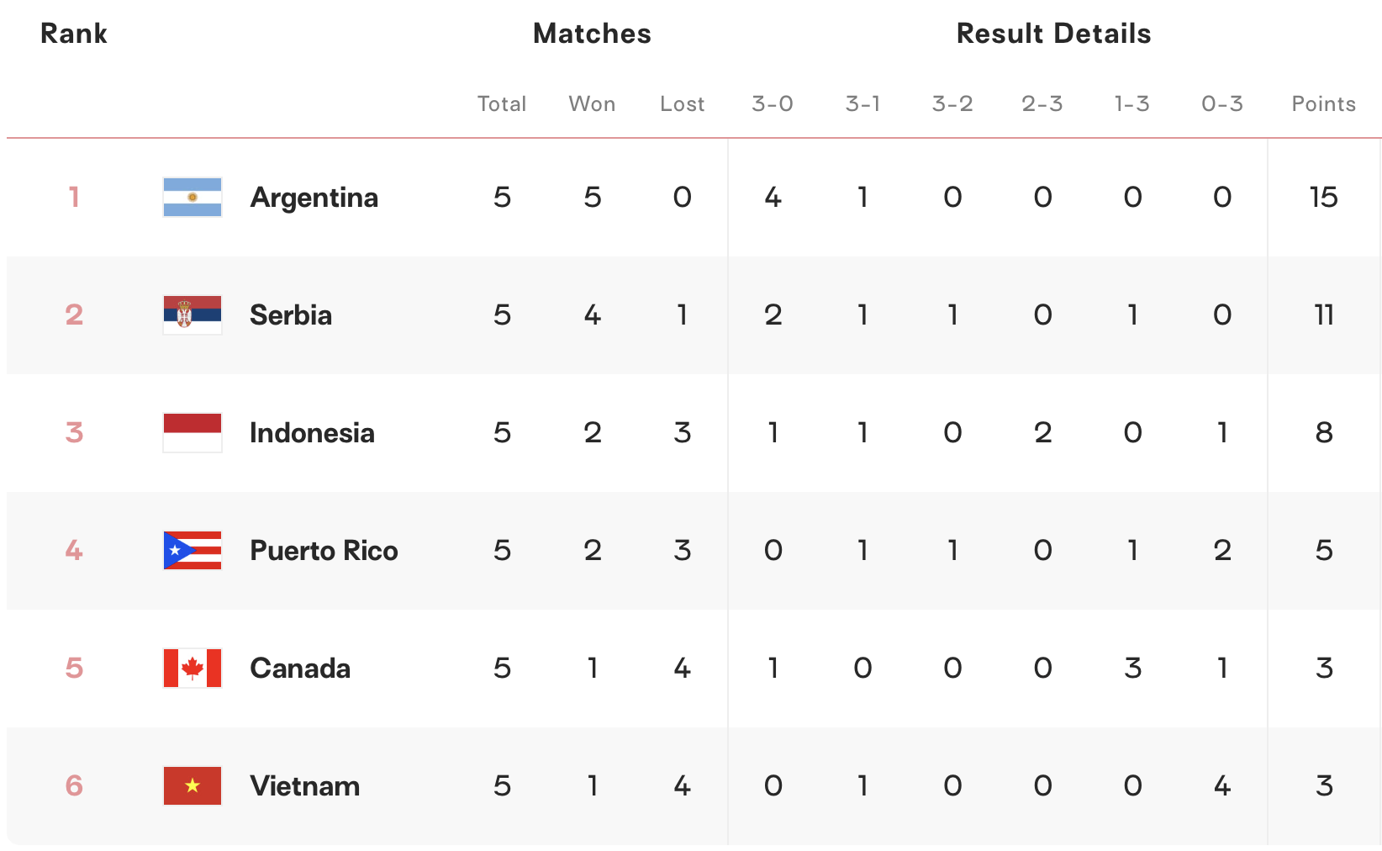1382x851 pixels.
Task: Click the Vietnam flag icon
Action: click(x=193, y=786)
